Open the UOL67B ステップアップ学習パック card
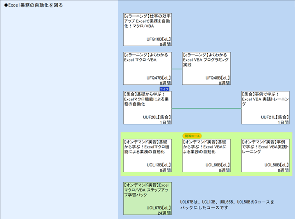The width and height of the screenshot is (295, 219). pos(147,198)
